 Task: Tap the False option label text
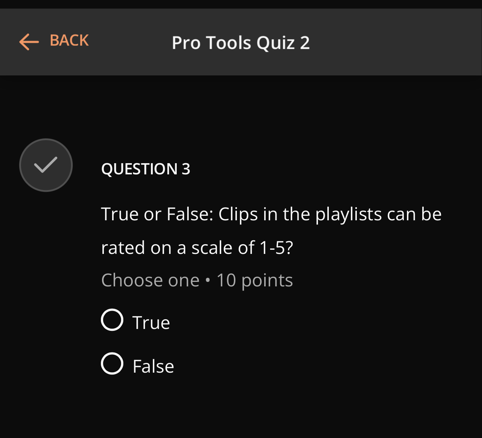153,366
